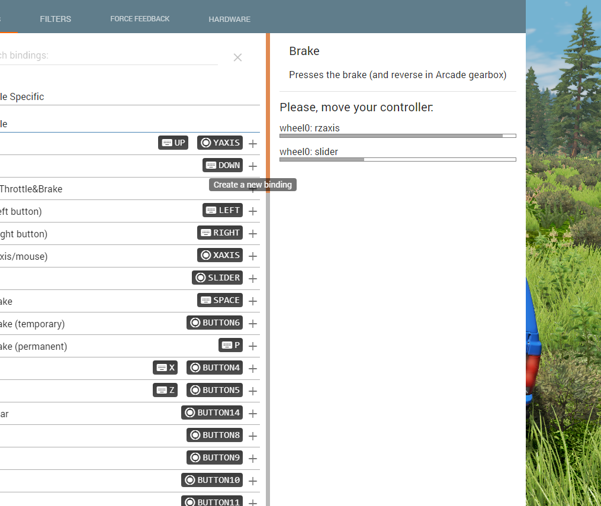Viewport: 601px width, 506px height.
Task: Open the FILTERS tab
Action: pyautogui.click(x=55, y=19)
